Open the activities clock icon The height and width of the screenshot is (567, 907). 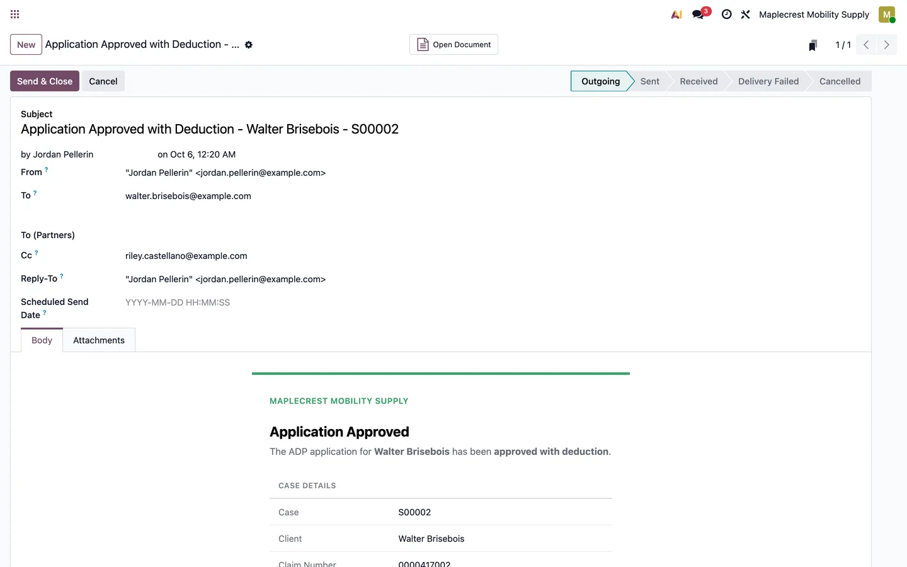pyautogui.click(x=726, y=14)
